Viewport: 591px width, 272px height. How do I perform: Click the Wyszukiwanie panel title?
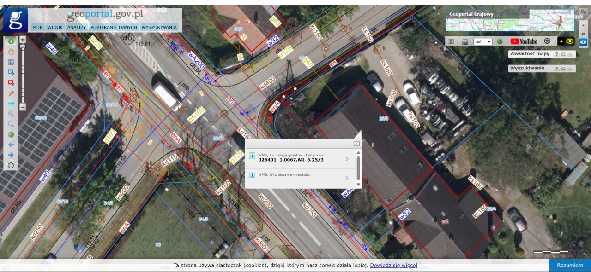point(527,68)
